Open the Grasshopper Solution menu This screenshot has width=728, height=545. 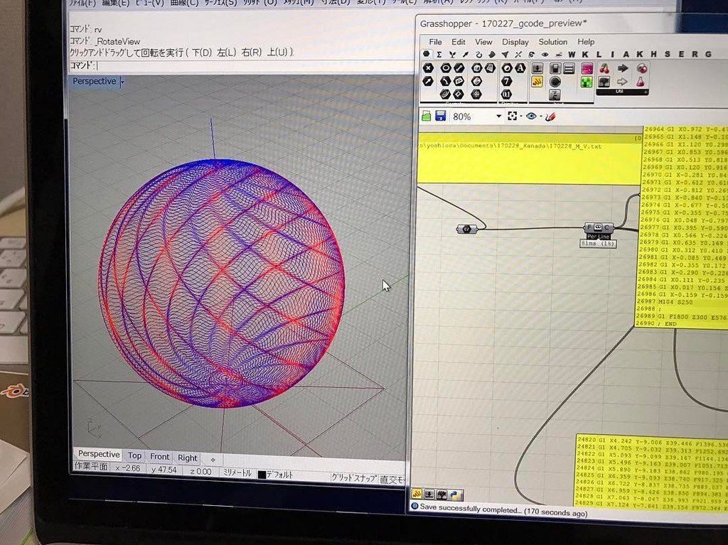(x=552, y=42)
